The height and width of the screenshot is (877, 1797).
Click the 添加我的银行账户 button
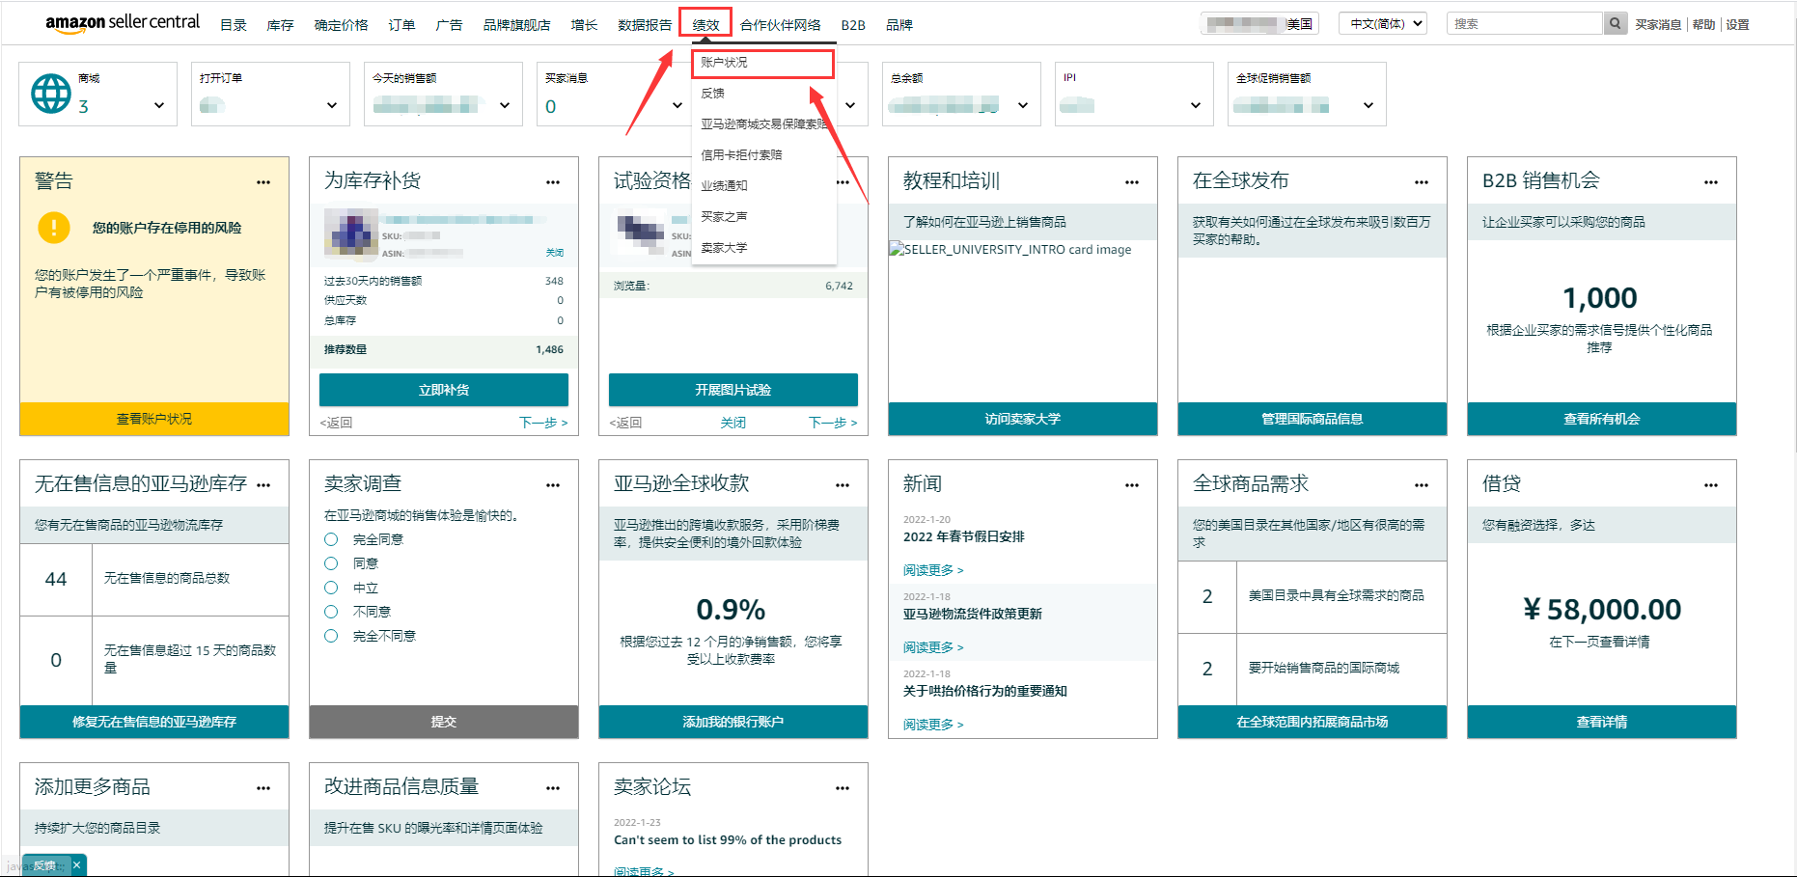(x=733, y=722)
